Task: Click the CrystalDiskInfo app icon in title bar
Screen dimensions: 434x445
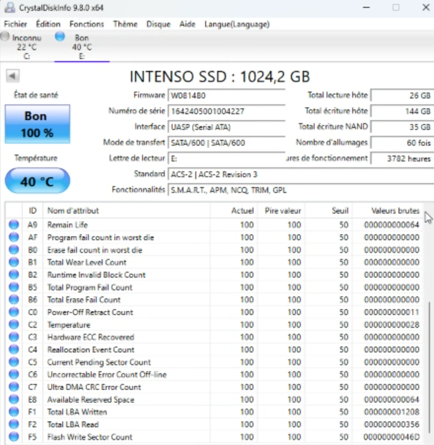Action: tap(9, 8)
